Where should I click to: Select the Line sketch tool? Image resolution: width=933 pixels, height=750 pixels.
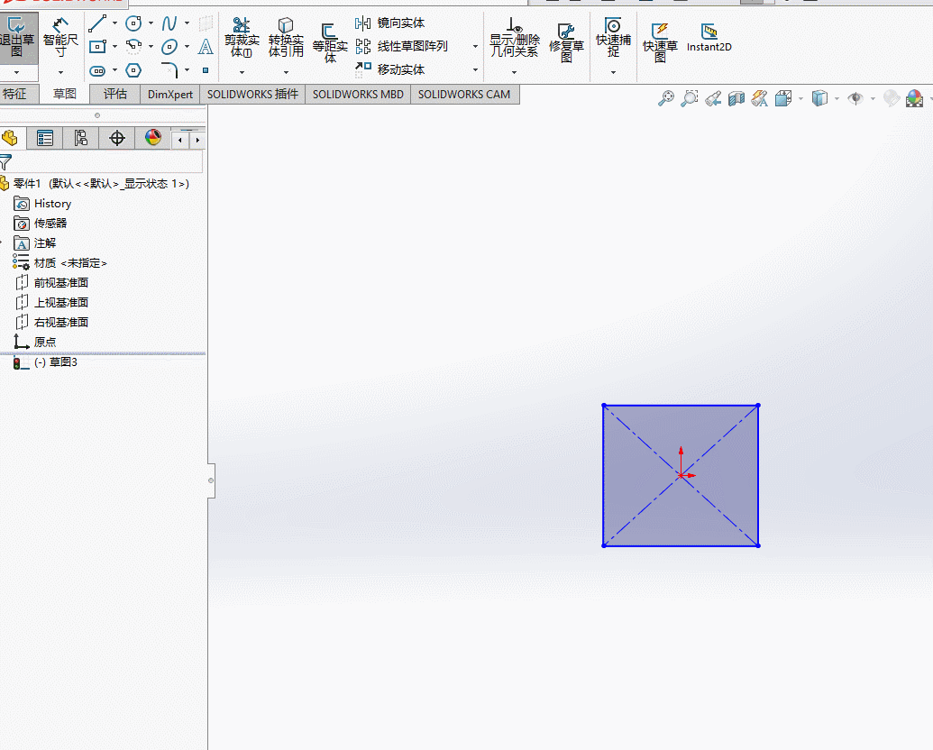pos(97,23)
